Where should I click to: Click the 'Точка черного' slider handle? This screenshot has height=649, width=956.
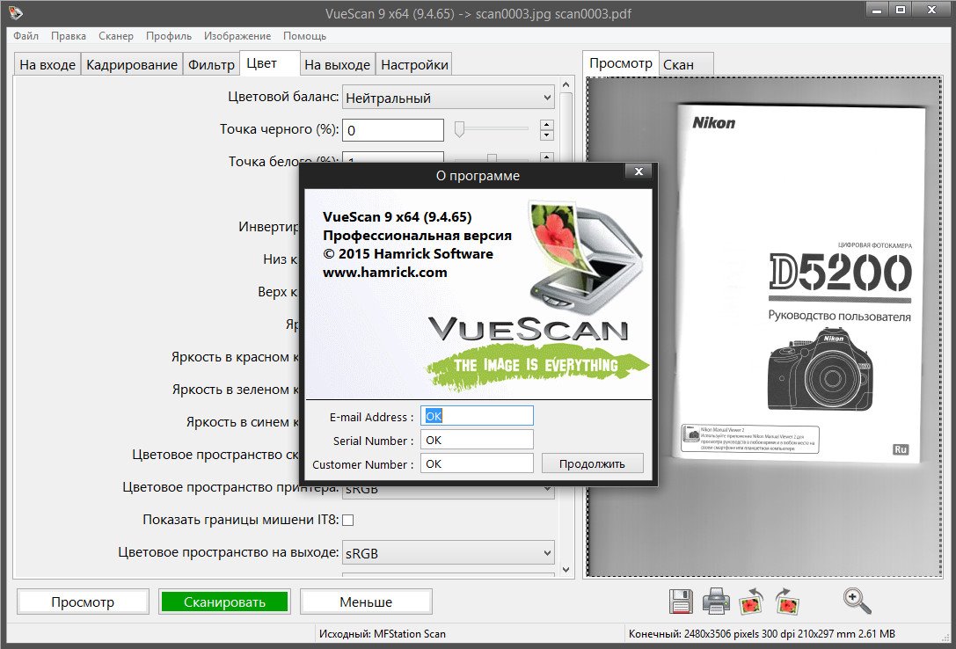click(460, 128)
